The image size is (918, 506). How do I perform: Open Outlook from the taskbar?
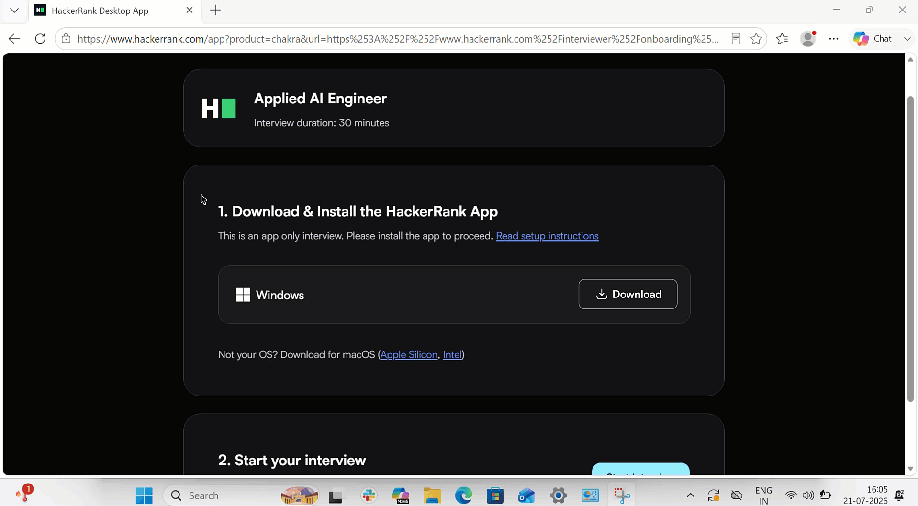(526, 495)
